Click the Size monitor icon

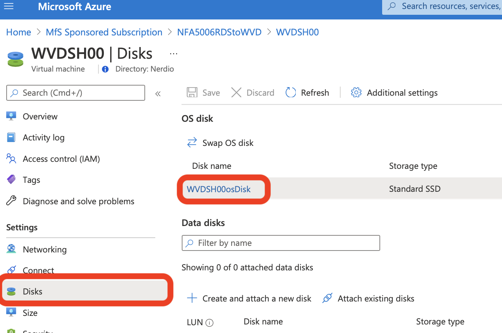pyautogui.click(x=11, y=312)
